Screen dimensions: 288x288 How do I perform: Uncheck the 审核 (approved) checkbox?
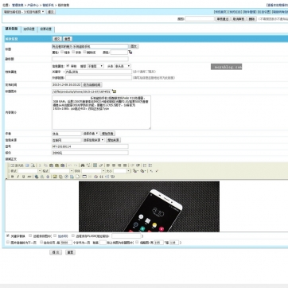[68, 66]
